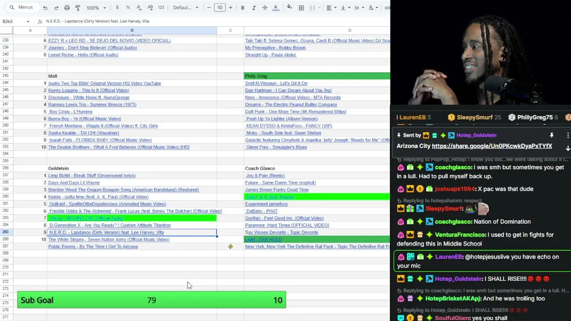Open the merge type dropdown arrow

pos(320,8)
